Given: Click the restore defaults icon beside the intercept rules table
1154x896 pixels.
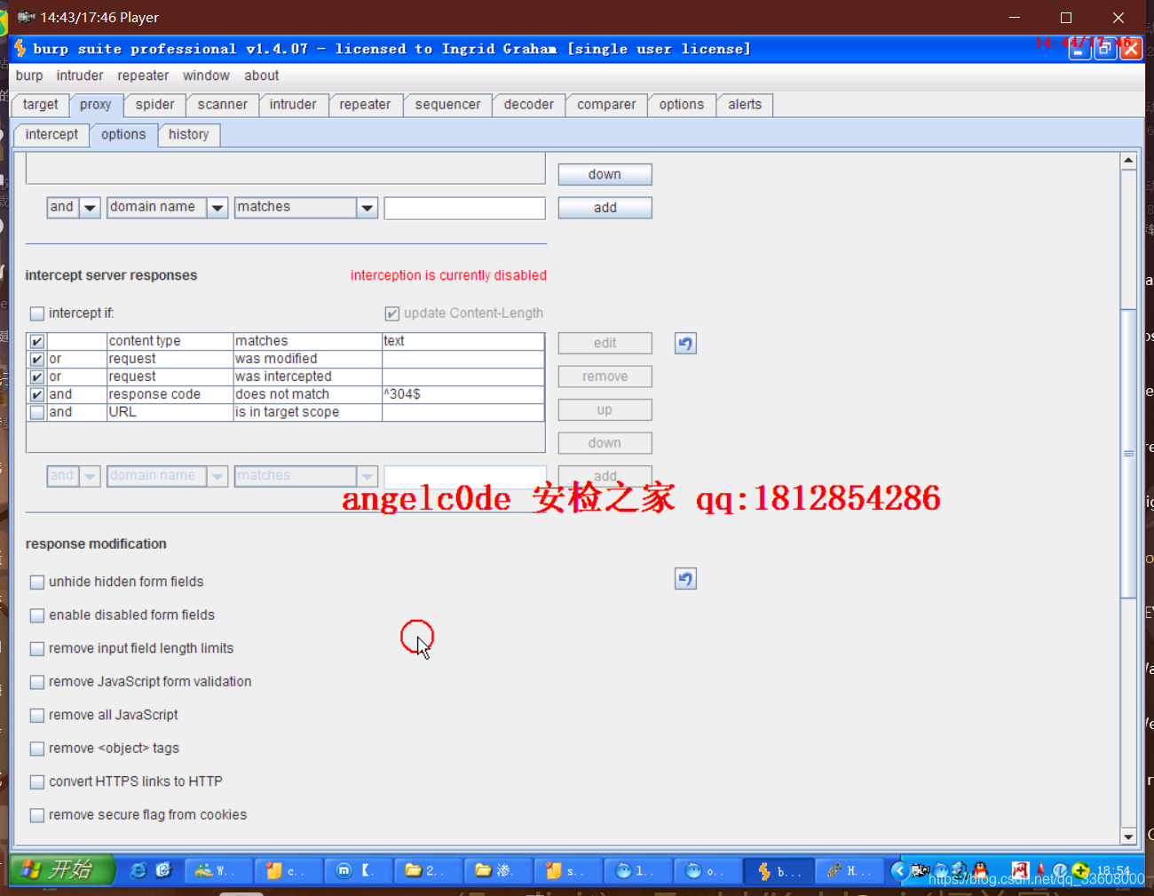Looking at the screenshot, I should [x=685, y=344].
